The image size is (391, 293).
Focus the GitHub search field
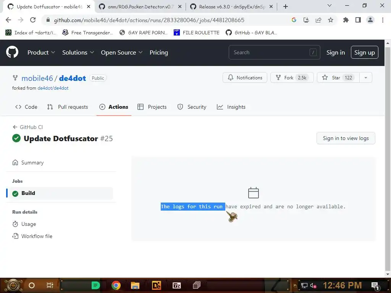pyautogui.click(x=274, y=52)
